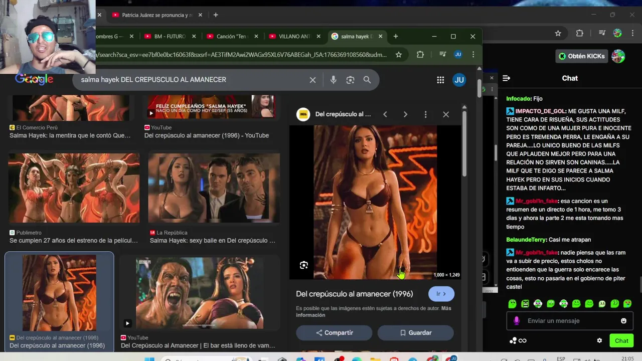Bookmark page with front window star icon
642x361 pixels.
[398, 55]
